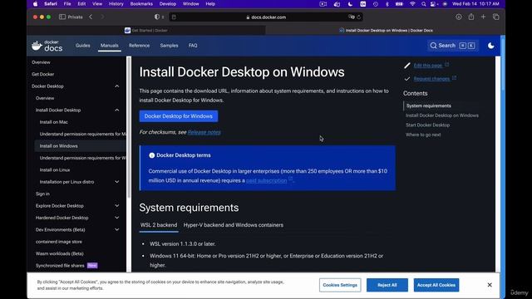
Task: Collapse the Docker Desktop sidebar section
Action: 116,86
